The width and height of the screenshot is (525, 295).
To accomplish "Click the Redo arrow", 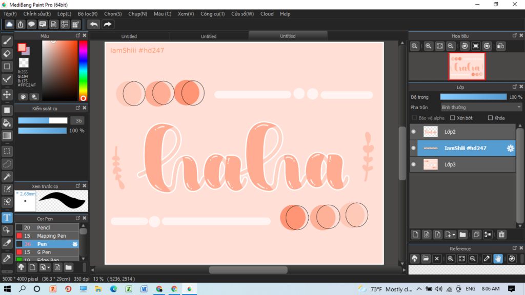I will (108, 25).
